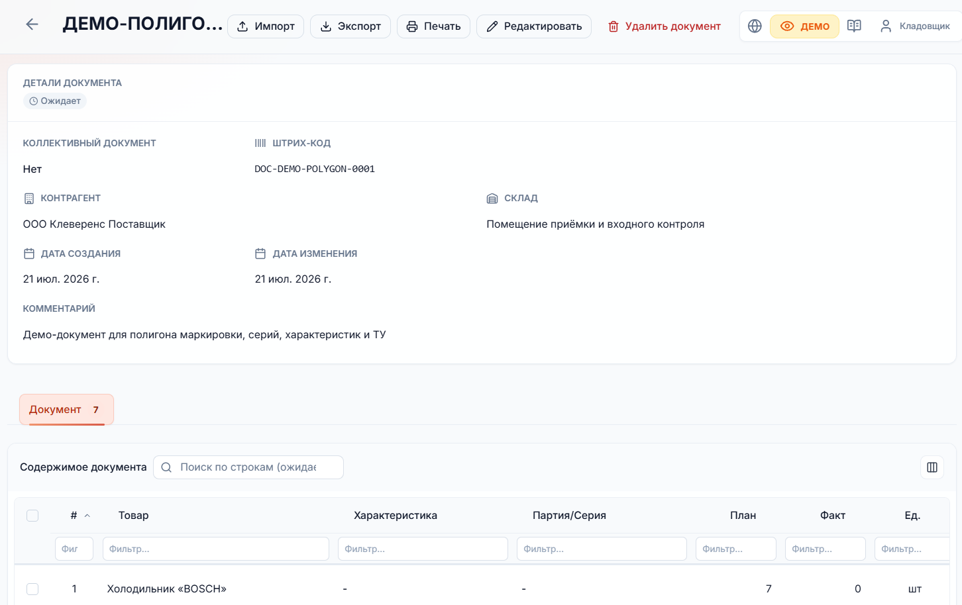Click Редактировать to edit document
This screenshot has width=962, height=605.
click(534, 26)
